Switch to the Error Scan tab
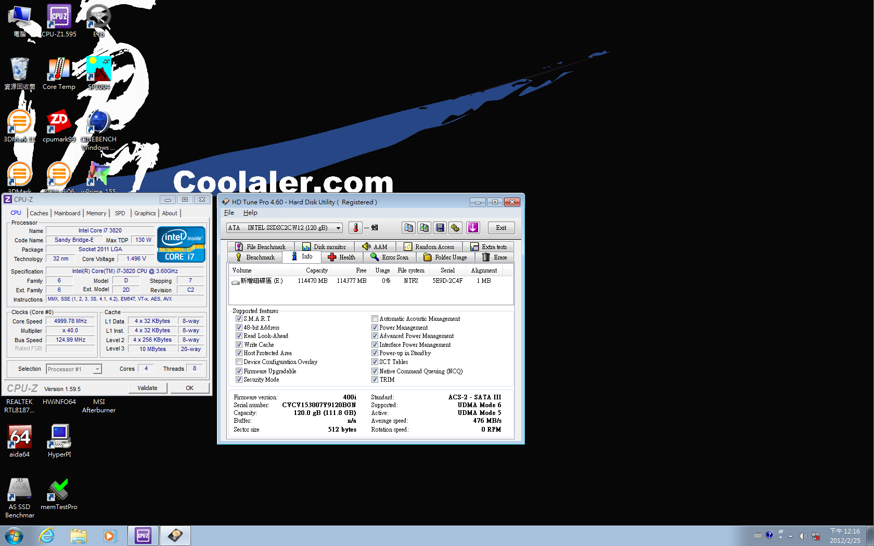Viewport: 874px width, 546px height. tap(389, 257)
